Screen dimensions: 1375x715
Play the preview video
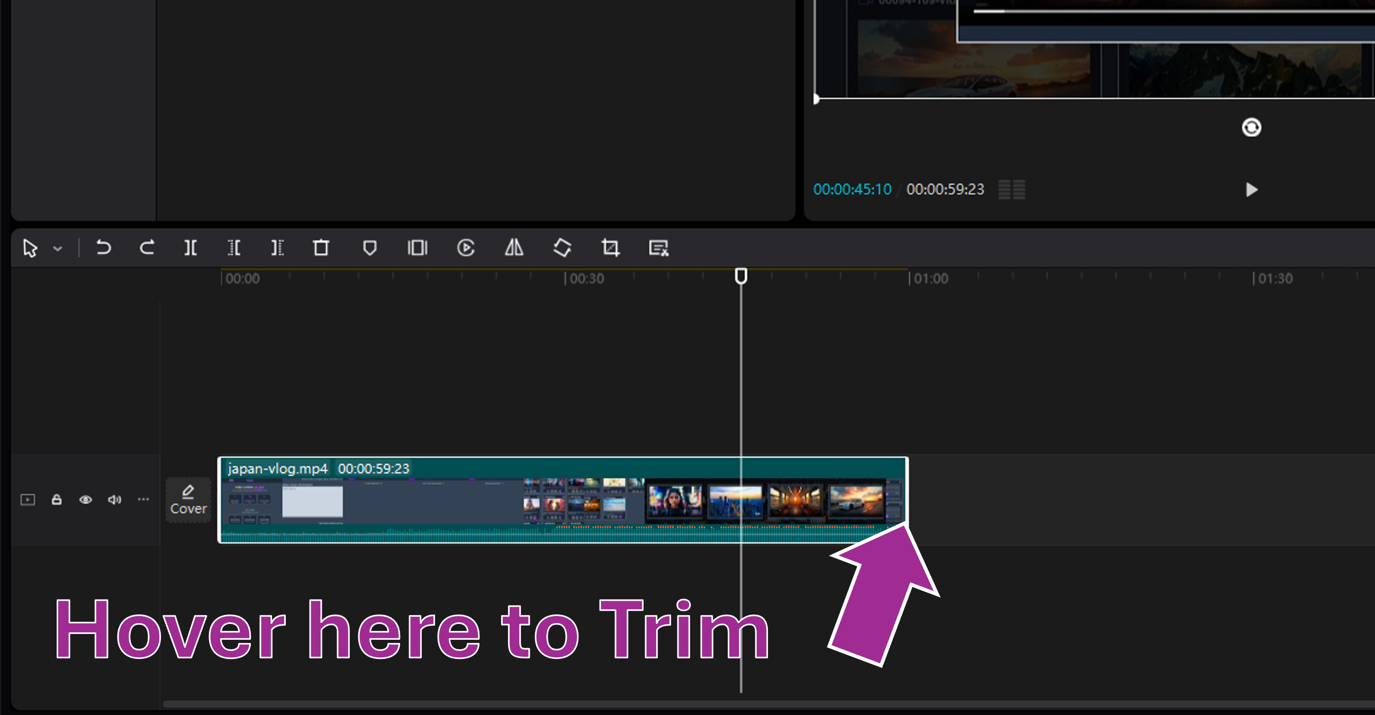1251,189
